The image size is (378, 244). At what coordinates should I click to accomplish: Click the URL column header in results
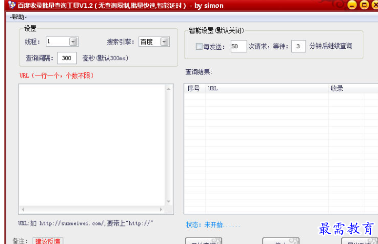[267, 88]
